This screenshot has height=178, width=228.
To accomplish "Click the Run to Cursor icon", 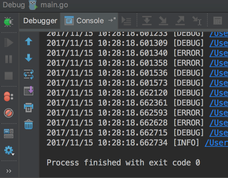I will tap(197, 21).
